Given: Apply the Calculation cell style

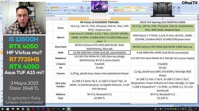Looking at the screenshot, I should (140, 7).
